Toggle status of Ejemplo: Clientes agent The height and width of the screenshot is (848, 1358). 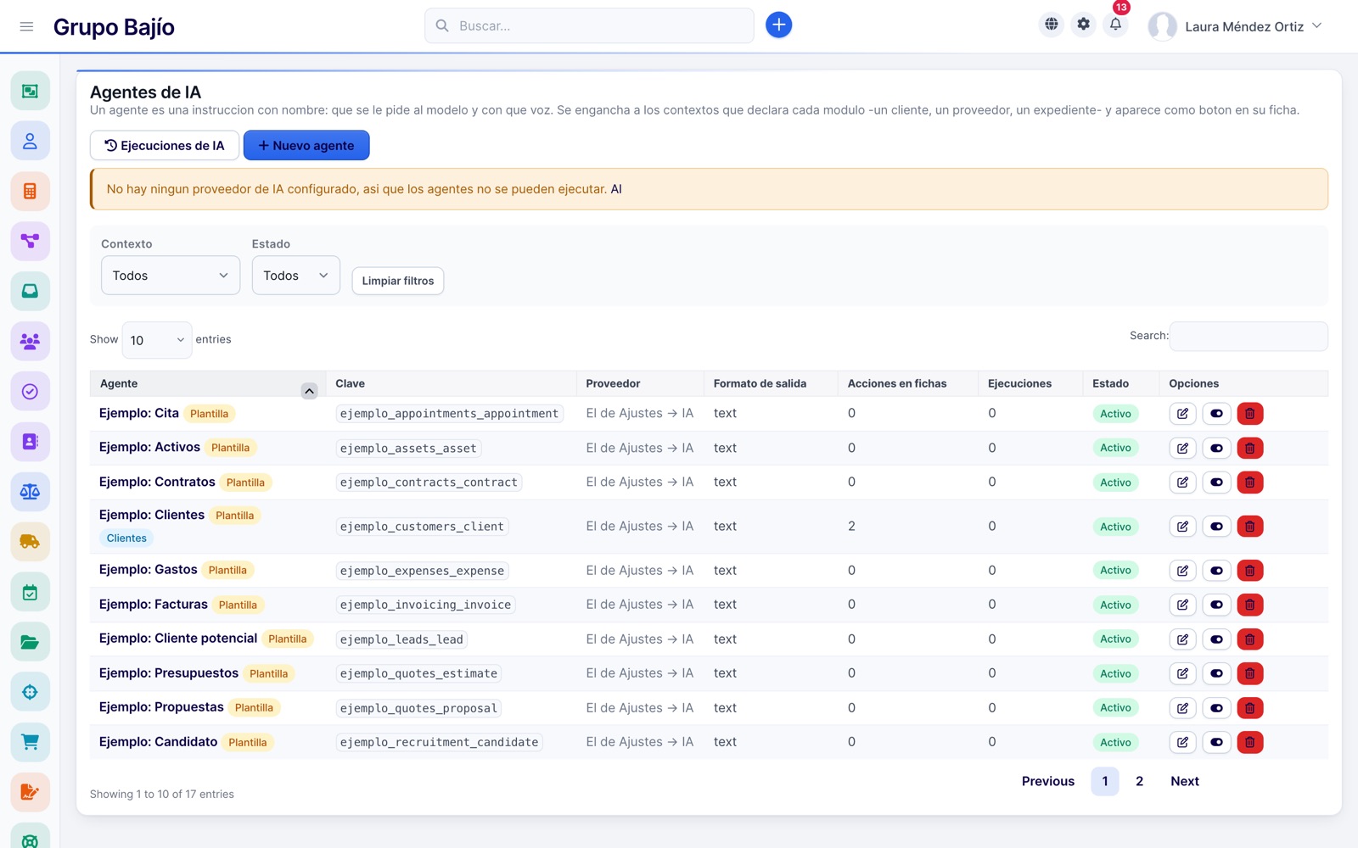[1216, 527]
